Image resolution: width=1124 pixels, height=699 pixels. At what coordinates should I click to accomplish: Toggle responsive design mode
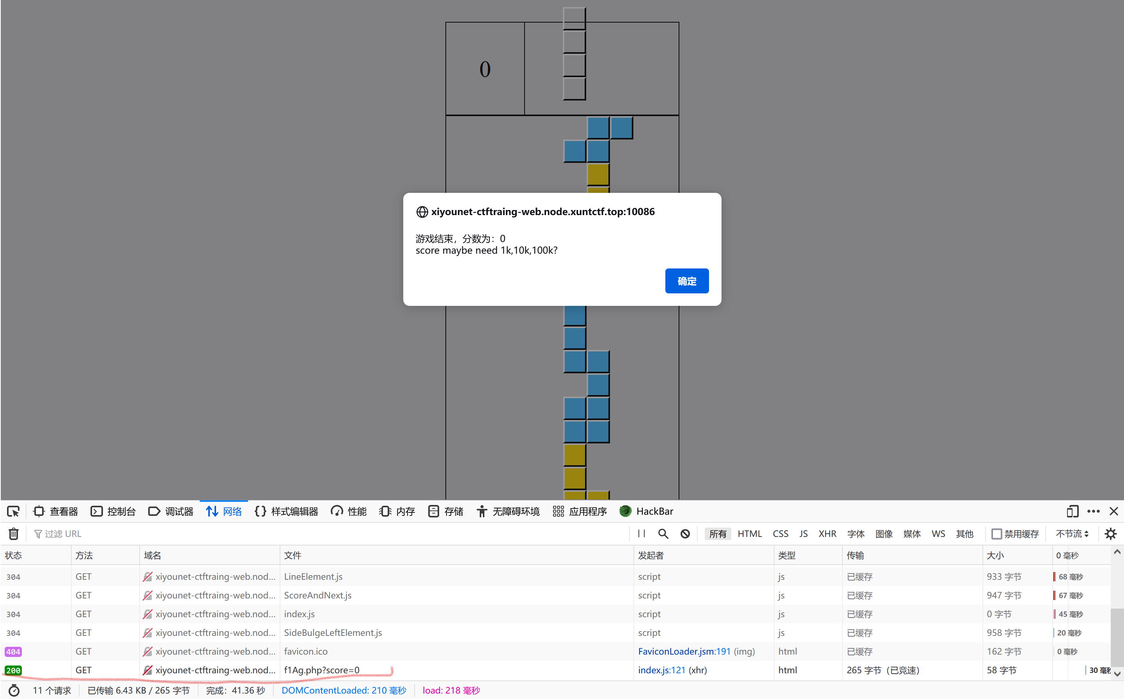[x=1072, y=511]
